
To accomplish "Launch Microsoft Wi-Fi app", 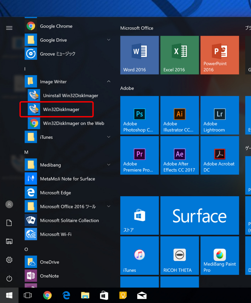I will click(x=68, y=234).
